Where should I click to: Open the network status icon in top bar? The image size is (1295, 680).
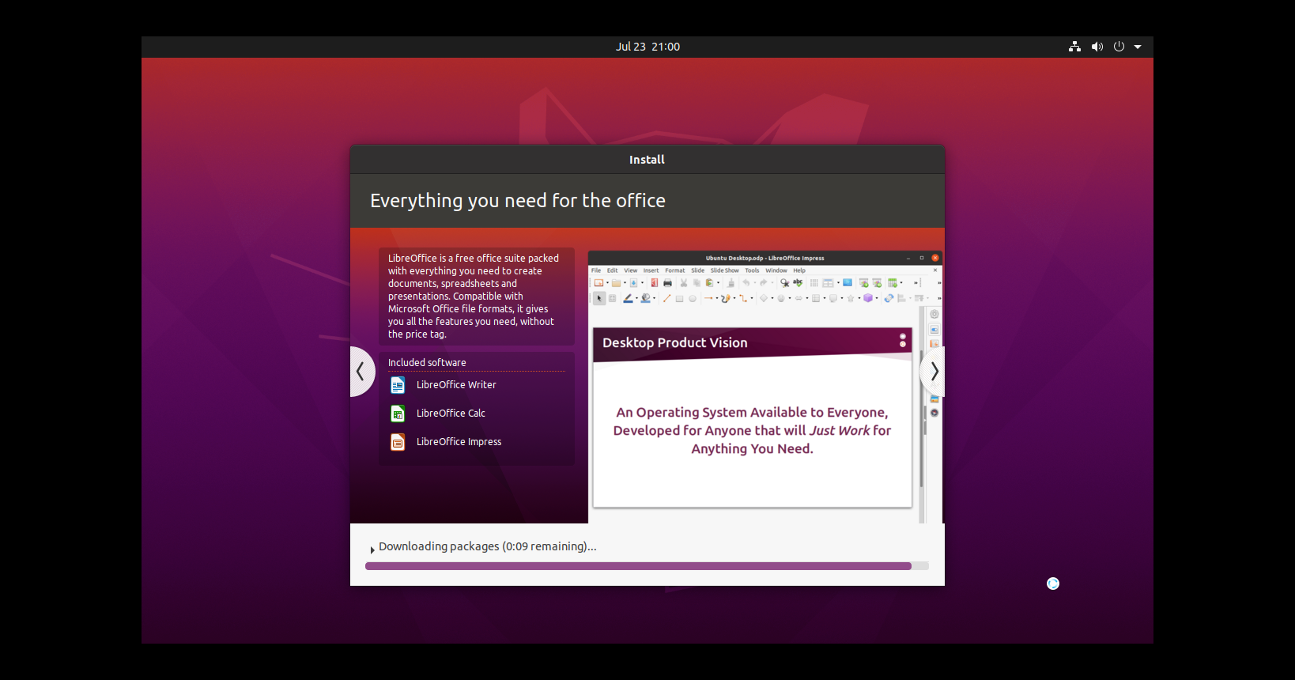point(1074,47)
